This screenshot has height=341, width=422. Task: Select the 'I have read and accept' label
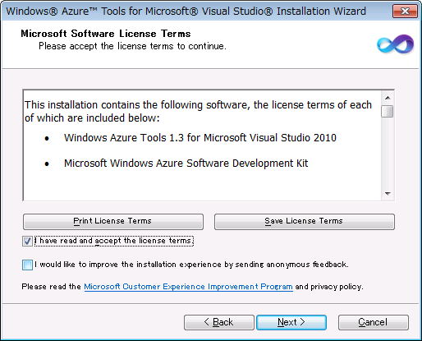(x=114, y=241)
